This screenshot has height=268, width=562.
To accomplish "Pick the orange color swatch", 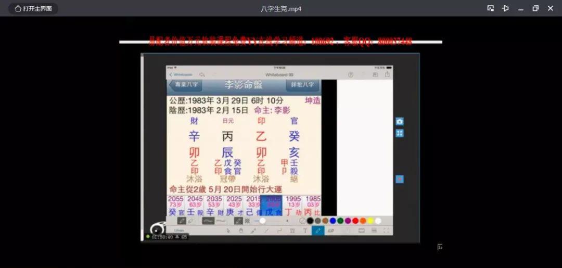I will (x=363, y=221).
